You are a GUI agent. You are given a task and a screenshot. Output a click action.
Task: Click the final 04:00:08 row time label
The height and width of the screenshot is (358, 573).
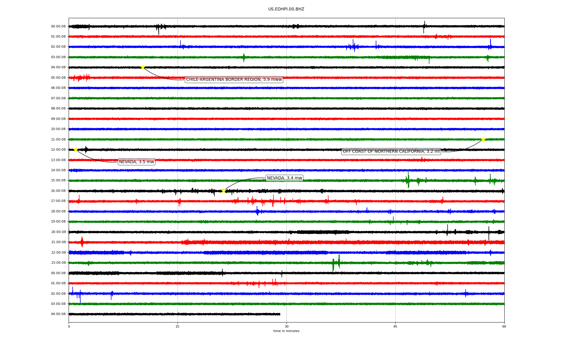(58, 314)
